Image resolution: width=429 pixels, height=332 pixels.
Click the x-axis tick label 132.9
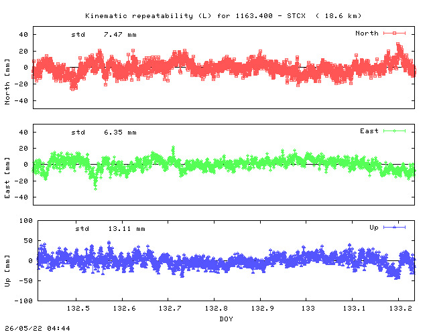263,309
